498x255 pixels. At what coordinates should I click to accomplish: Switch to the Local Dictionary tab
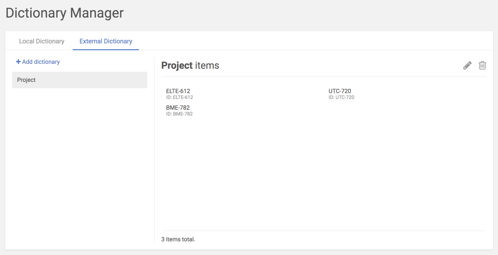tap(41, 41)
